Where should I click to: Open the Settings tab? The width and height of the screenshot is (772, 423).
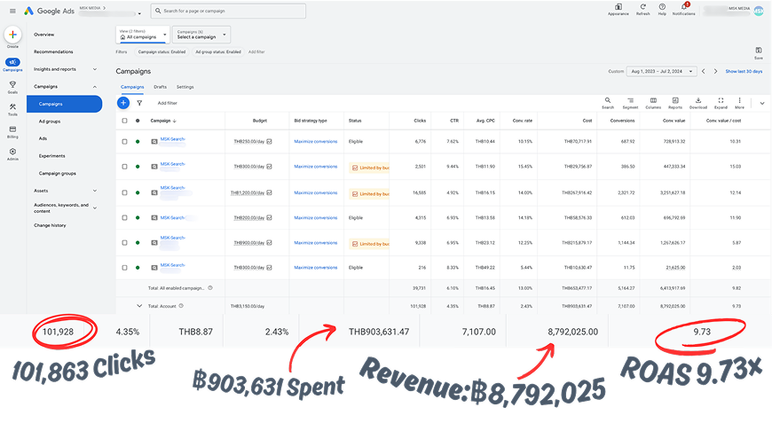(x=185, y=87)
